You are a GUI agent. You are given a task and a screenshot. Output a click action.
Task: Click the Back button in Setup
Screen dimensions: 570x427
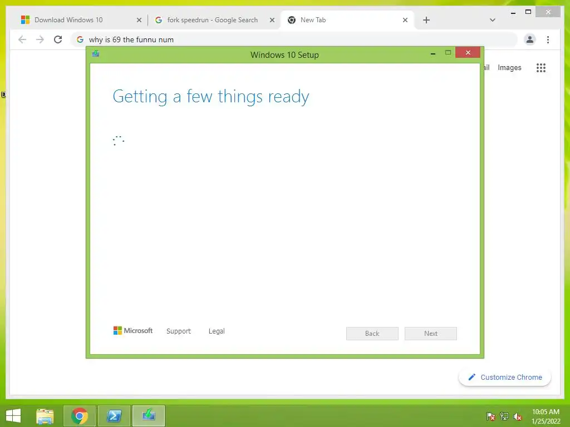pos(372,334)
